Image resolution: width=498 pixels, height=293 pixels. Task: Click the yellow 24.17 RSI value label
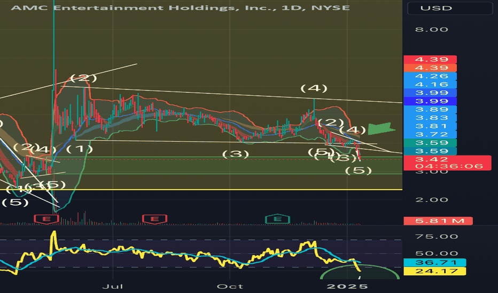[435, 271]
